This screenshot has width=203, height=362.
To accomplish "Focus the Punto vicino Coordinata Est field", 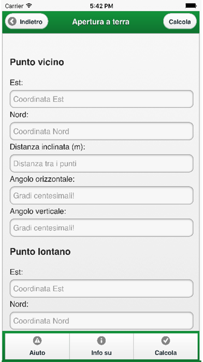I will point(102,99).
